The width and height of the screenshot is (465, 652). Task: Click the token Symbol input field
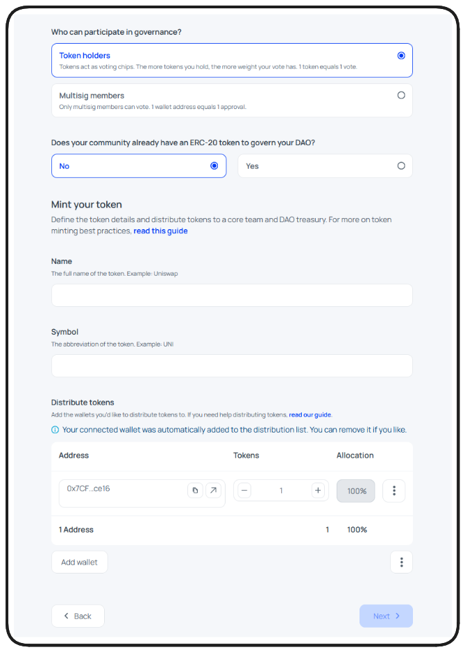pyautogui.click(x=232, y=366)
